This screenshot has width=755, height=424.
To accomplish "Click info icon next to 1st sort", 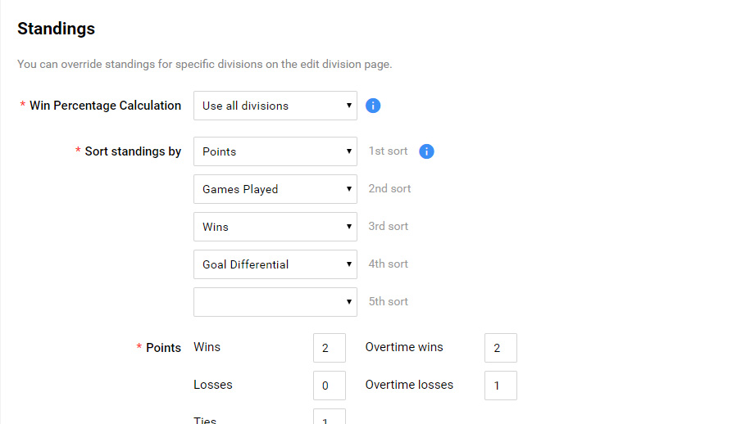I will (x=426, y=151).
